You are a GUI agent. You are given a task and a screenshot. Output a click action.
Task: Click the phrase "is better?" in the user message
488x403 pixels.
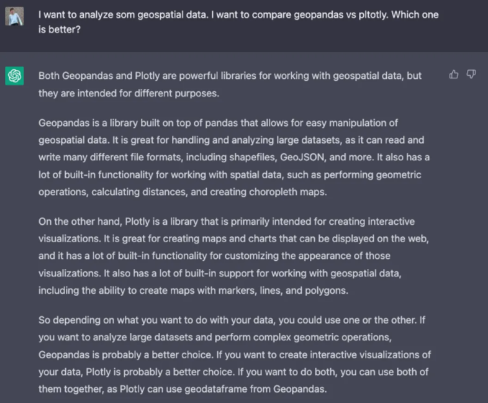coord(60,30)
